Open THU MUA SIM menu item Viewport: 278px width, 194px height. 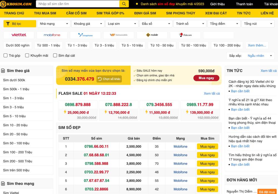[45, 13]
